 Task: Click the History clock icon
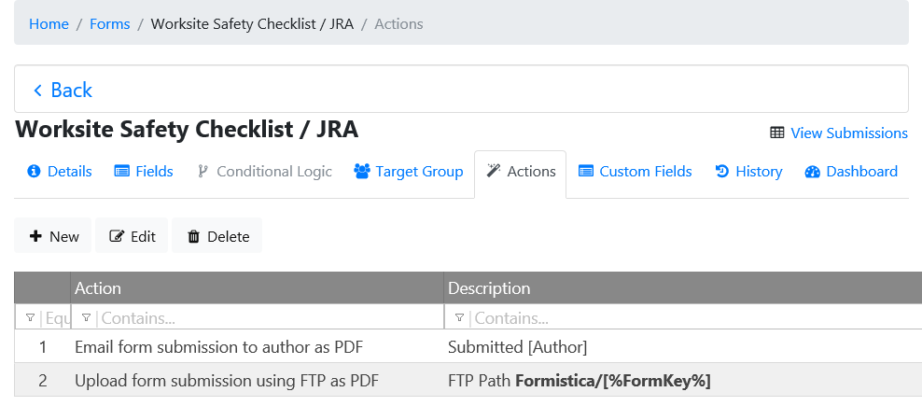[x=721, y=172]
